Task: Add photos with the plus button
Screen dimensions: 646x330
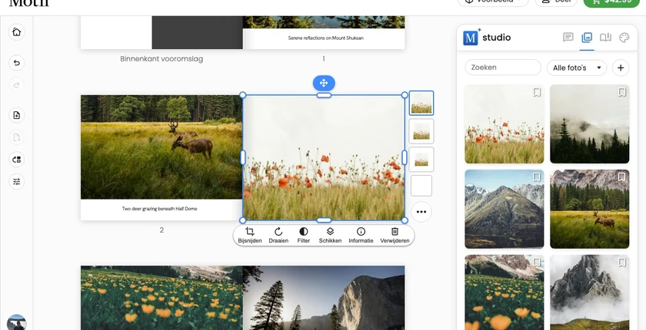Action: pyautogui.click(x=621, y=68)
